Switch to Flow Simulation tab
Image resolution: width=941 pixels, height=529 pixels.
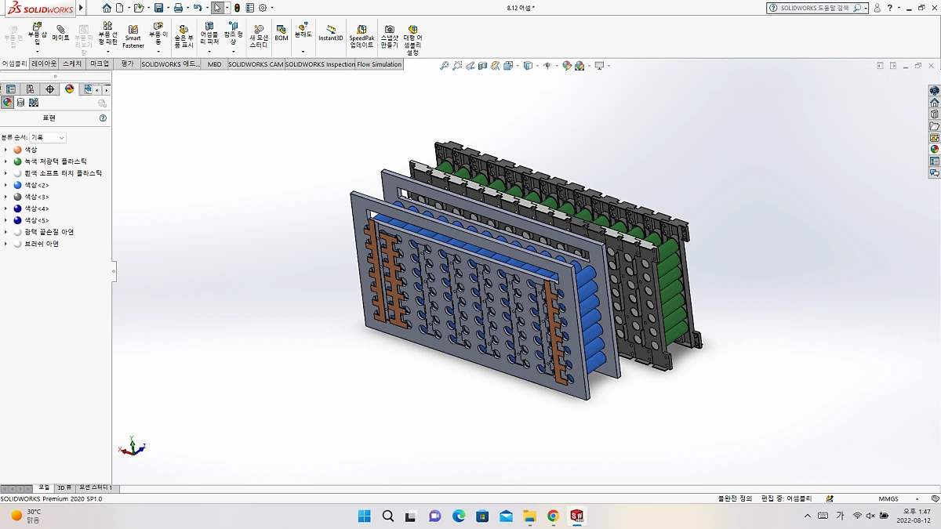point(380,64)
